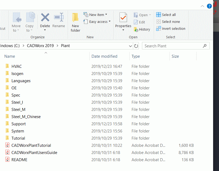Viewport: 219px width, 171px height.
Task: Click the Copy to ribbon icon
Action: tap(30, 17)
